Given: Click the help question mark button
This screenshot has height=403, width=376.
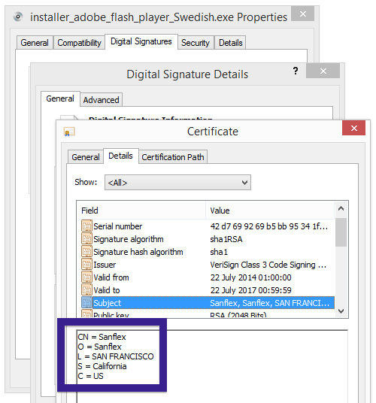Looking at the screenshot, I should (296, 71).
